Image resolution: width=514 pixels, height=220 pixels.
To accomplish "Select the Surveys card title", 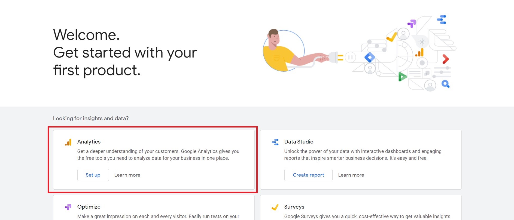I will 294,207.
